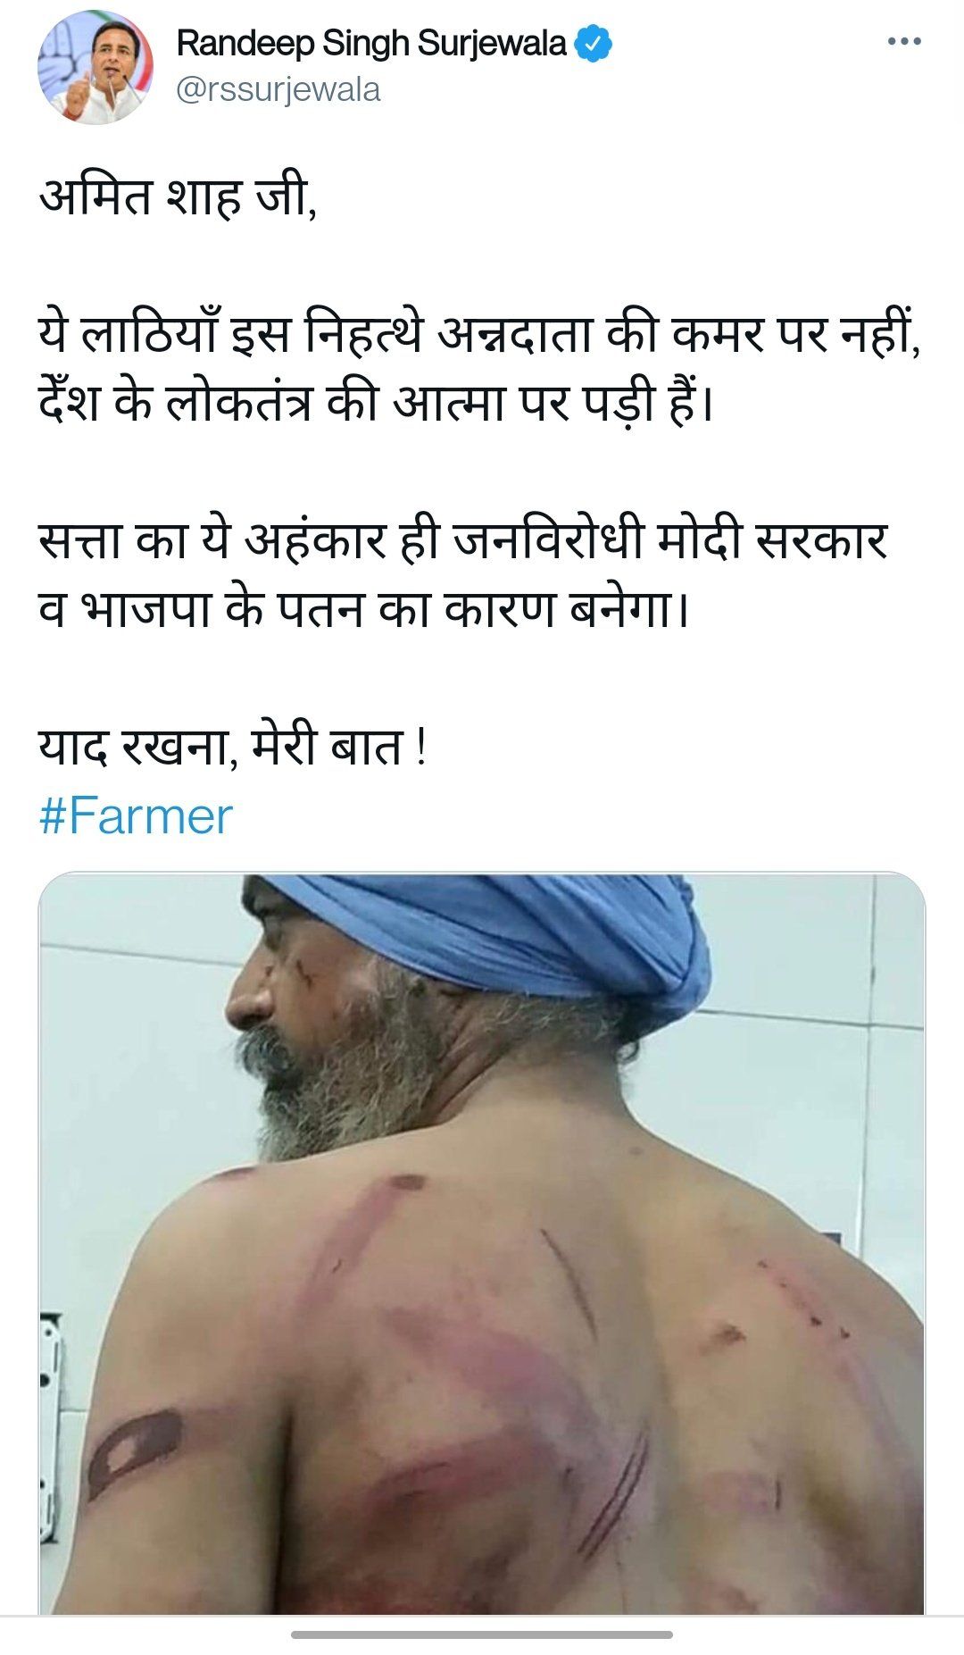The image size is (964, 1655).
Task: Select the 'अमित शाह जी,' text line
Action: [179, 198]
